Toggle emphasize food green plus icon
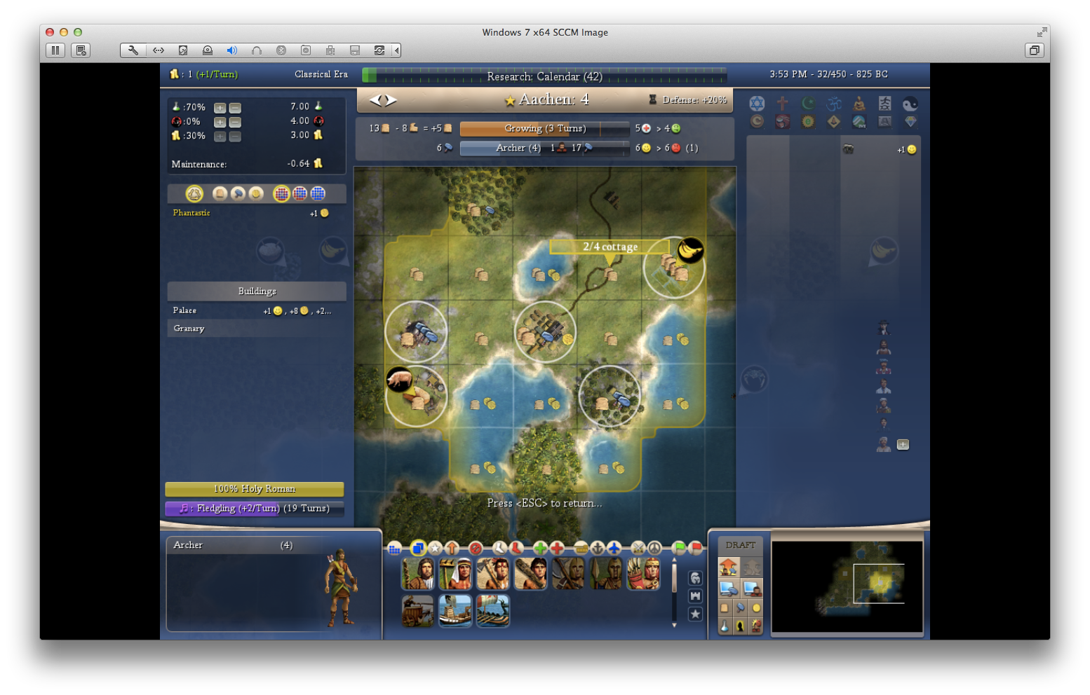 [540, 549]
